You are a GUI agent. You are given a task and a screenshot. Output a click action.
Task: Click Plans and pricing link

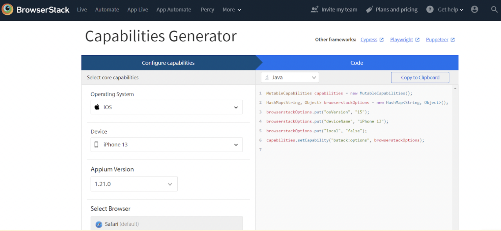396,10
